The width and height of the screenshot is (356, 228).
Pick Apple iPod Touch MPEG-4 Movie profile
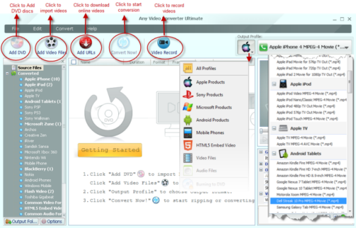click(307, 119)
